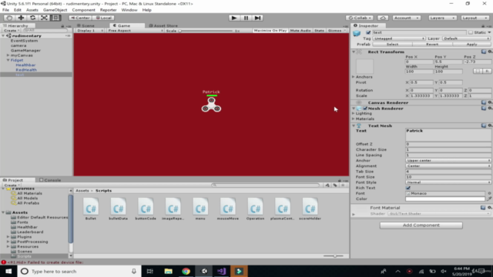Open the Tag dropdown
This screenshot has height=277, width=493.
[399, 38]
